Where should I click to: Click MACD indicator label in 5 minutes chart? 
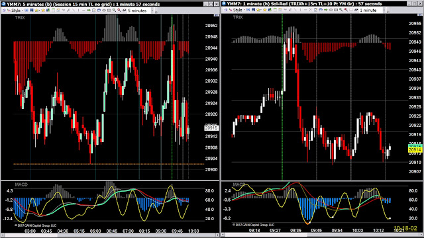tap(21, 184)
